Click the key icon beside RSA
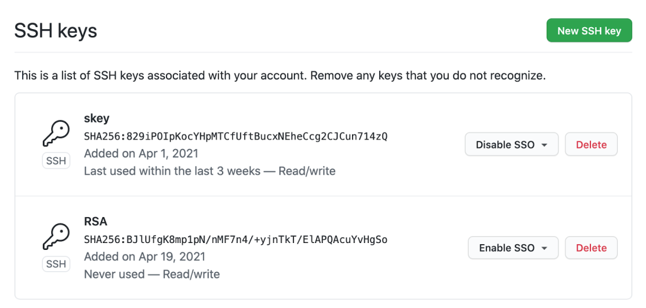Image resolution: width=646 pixels, height=308 pixels. (x=56, y=237)
